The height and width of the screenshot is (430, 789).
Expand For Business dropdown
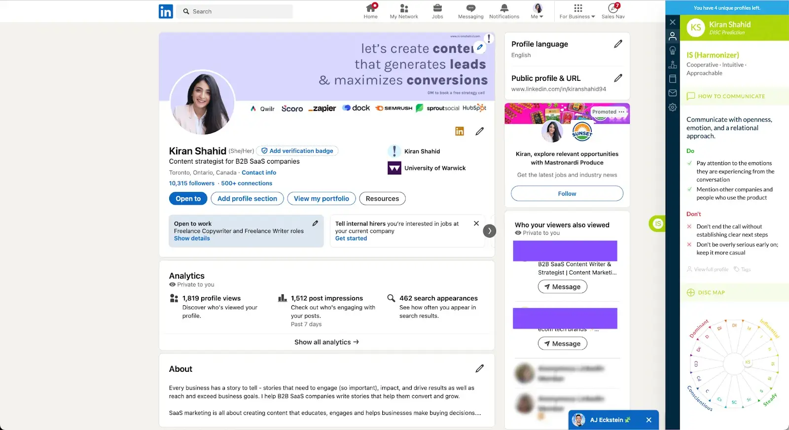pos(577,11)
